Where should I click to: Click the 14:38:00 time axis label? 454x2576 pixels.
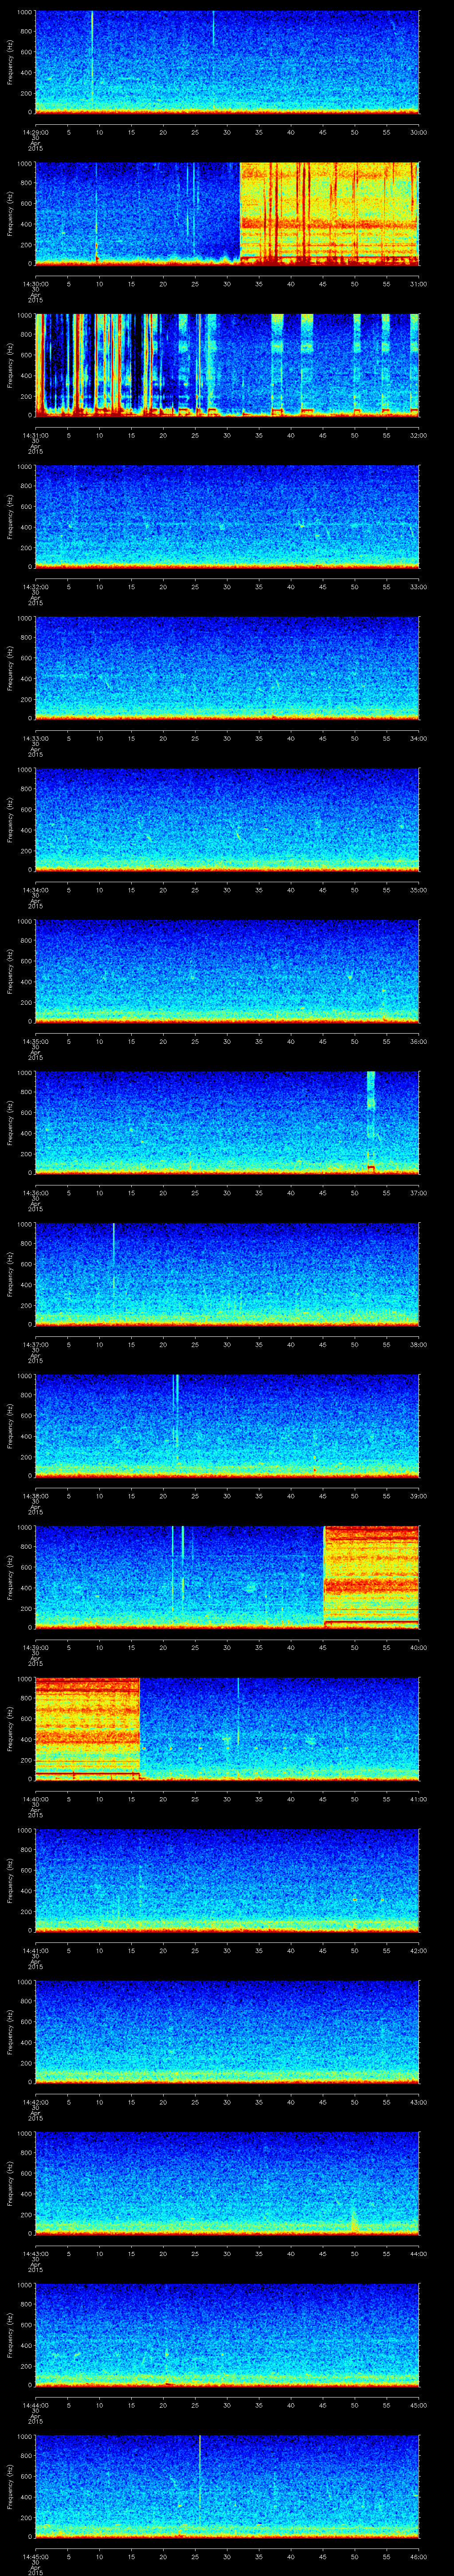(36, 1496)
